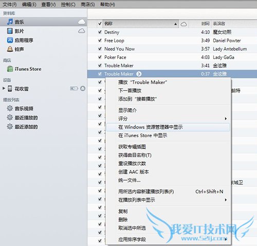Select the Free Loop song row
The image size is (257, 246).
tap(172, 41)
